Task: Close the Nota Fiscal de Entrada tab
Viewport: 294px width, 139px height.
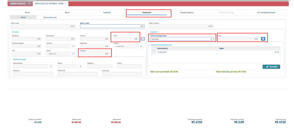Action: coord(65,4)
